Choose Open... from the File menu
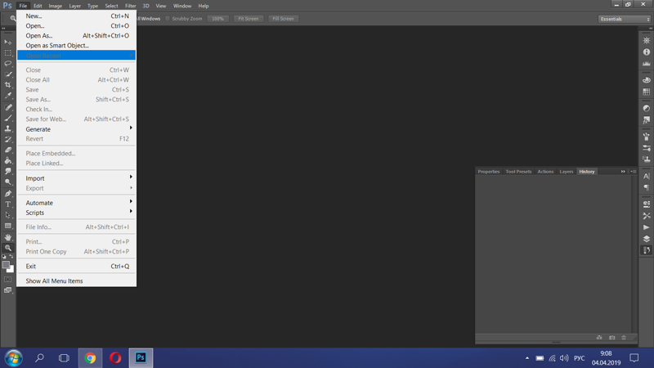The width and height of the screenshot is (654, 368). [77, 26]
